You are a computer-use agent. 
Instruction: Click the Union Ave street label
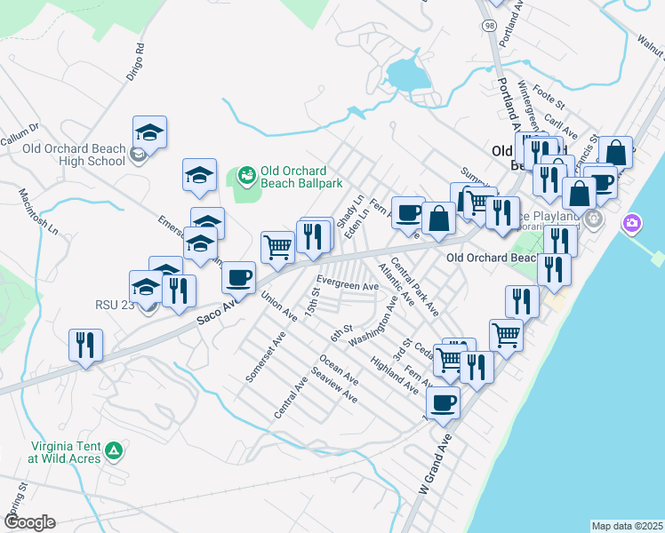279,306
